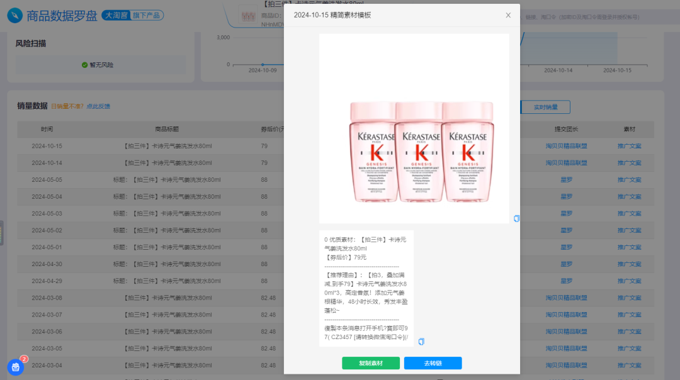Image resolution: width=680 pixels, height=380 pixels.
Task: Click the 2024-10-15 axis label on the chart
Action: 617,70
